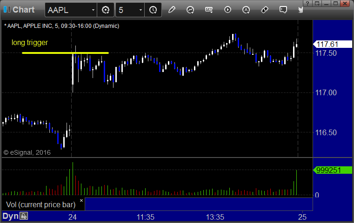
Task: Click the volume value 999251 marker
Action: 333,170
